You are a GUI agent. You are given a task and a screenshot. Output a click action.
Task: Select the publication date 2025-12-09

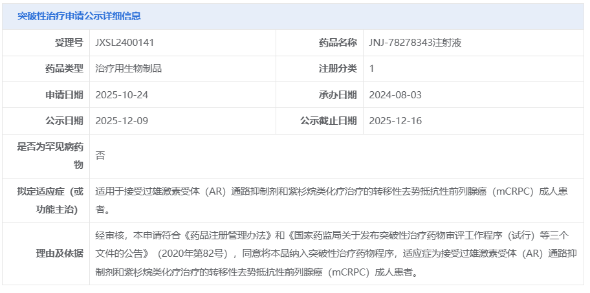coord(122,121)
